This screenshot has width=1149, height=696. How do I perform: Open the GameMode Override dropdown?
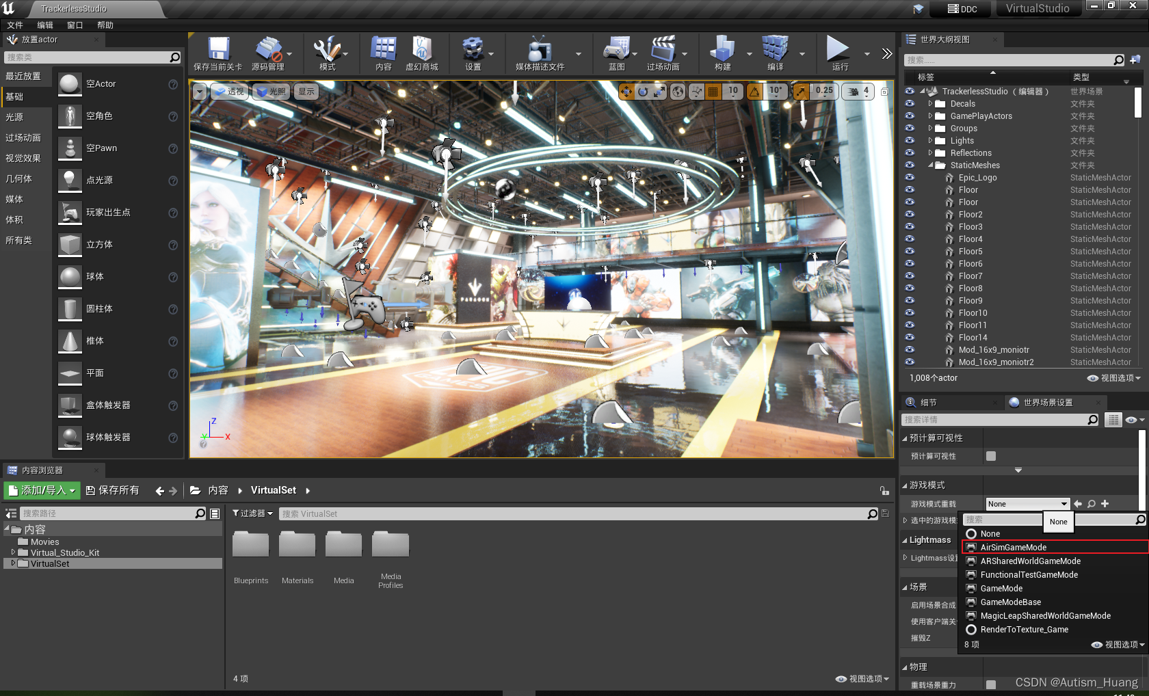tap(1027, 504)
